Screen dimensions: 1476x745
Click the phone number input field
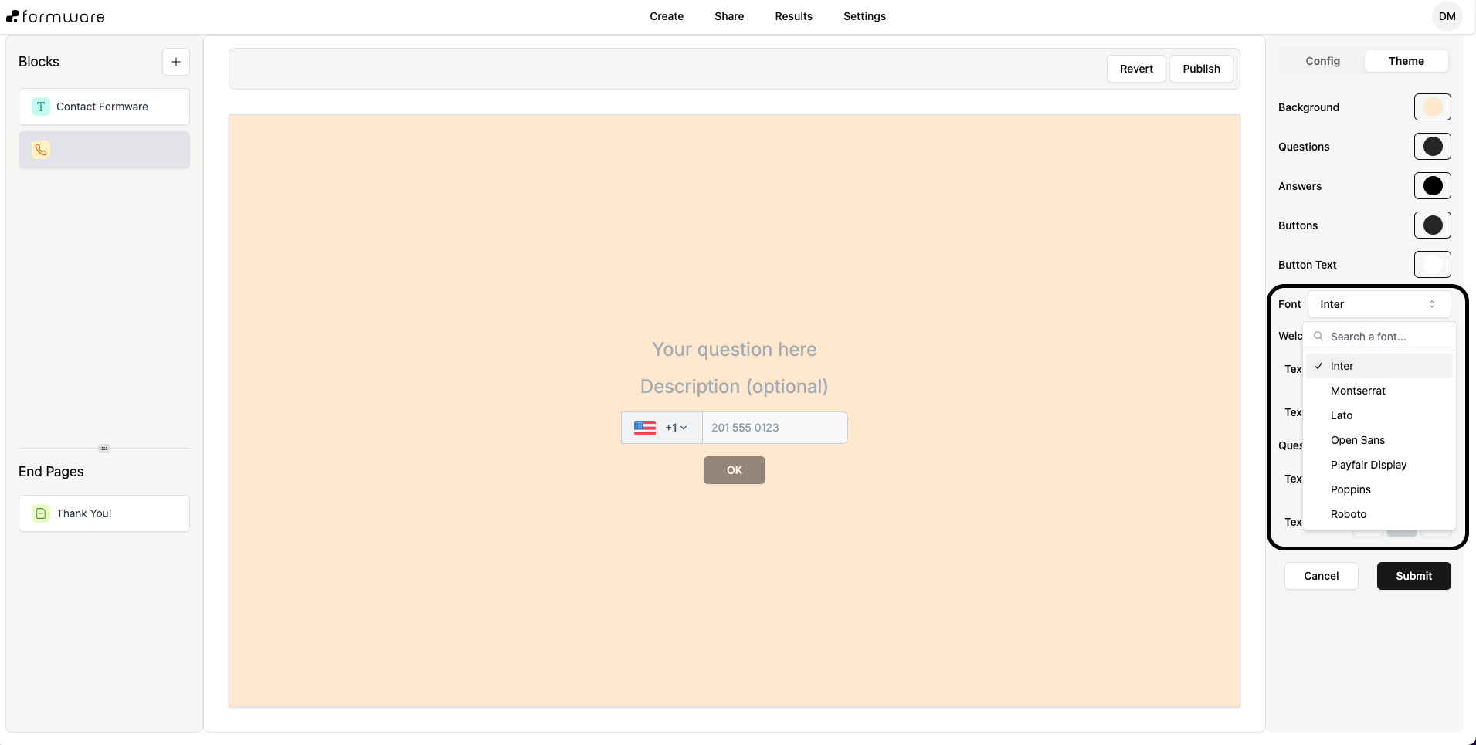(775, 428)
